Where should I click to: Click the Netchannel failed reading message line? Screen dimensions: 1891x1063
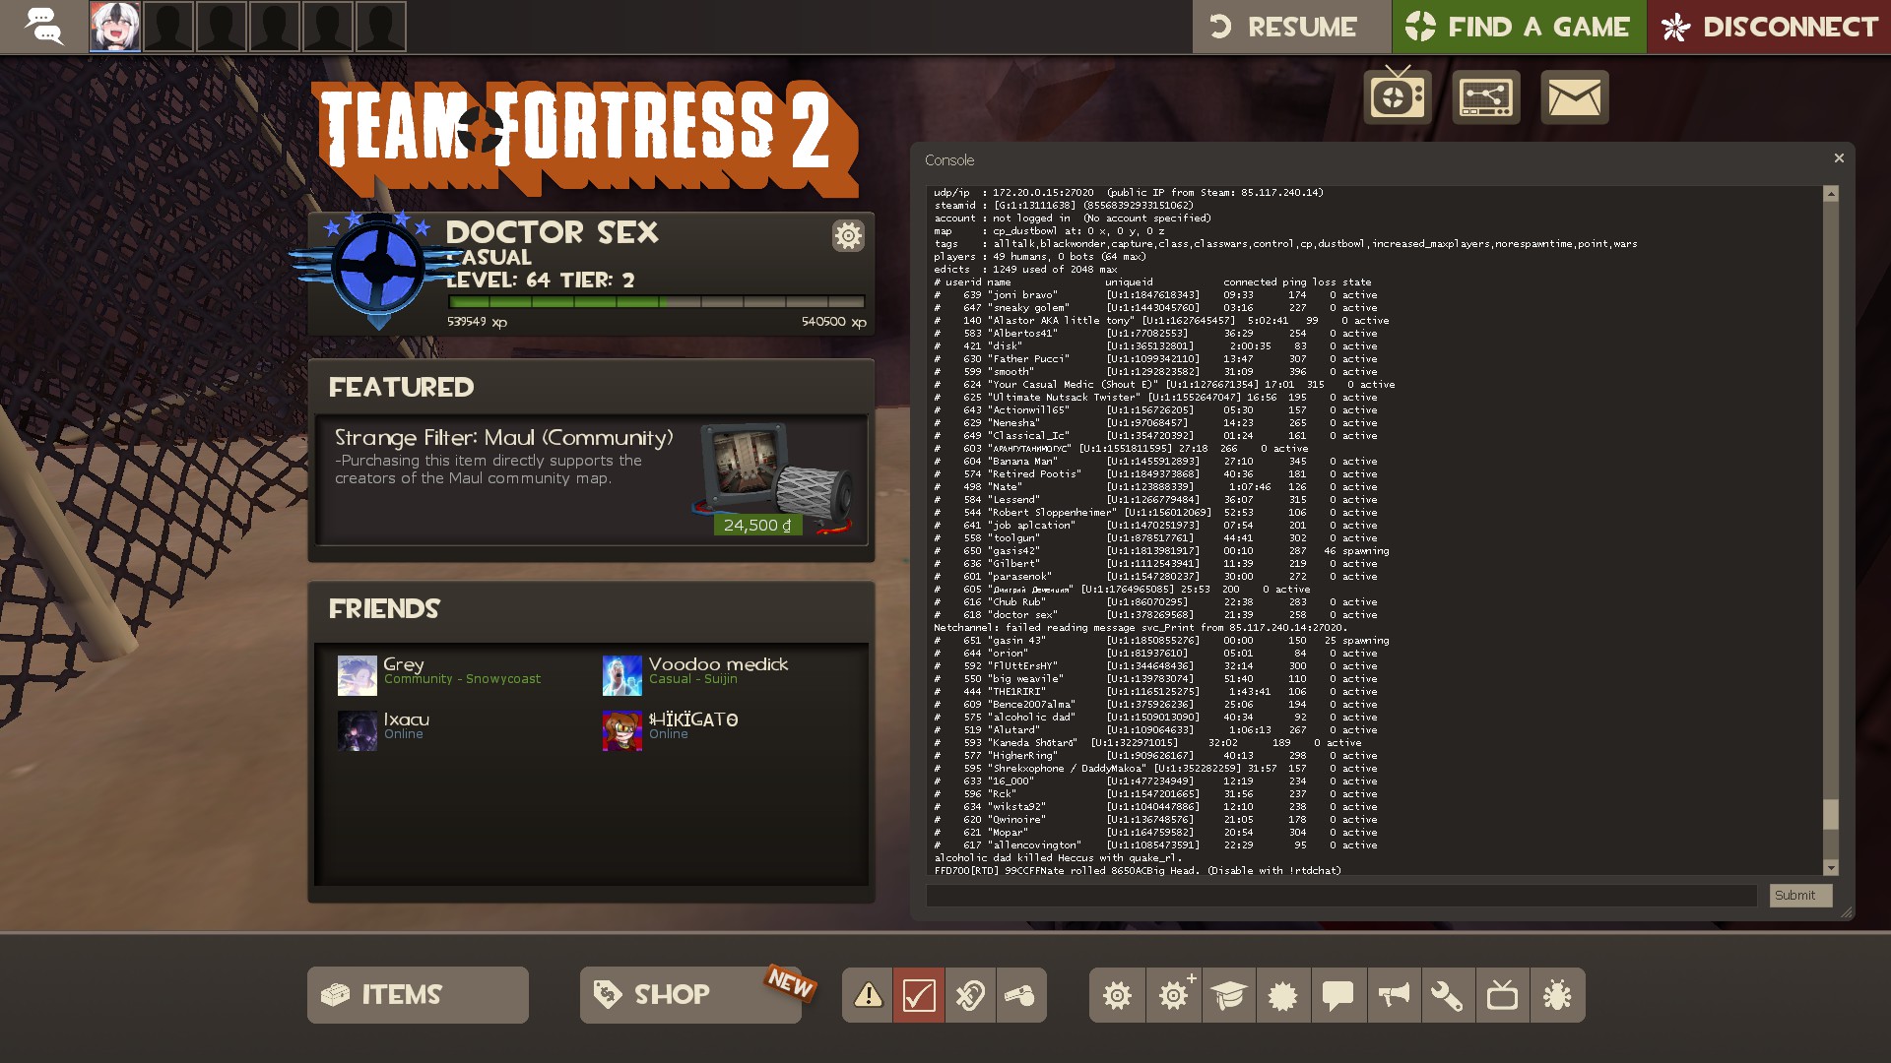click(1141, 627)
